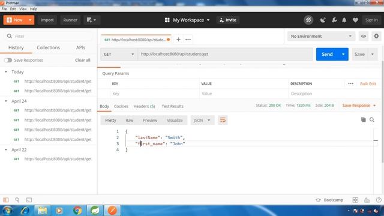
Task: Collapse the April 24 history group
Action: 6,101
